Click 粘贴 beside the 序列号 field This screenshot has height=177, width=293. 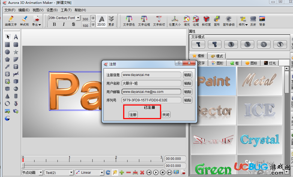pyautogui.click(x=188, y=100)
